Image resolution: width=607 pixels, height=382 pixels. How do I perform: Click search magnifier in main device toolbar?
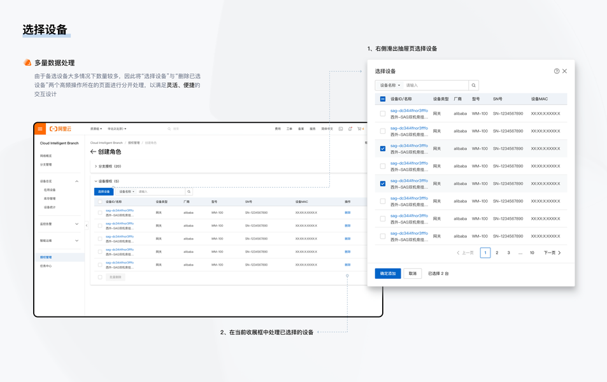[x=189, y=192]
